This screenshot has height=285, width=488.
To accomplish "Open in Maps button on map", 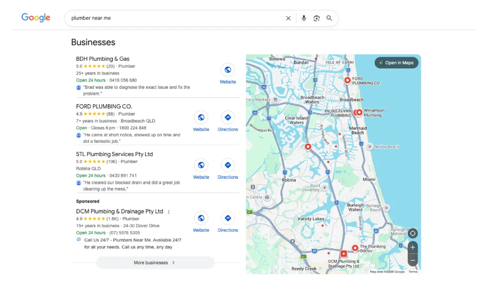I will click(x=396, y=63).
